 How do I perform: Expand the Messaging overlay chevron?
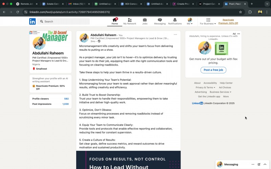[x=265, y=164]
